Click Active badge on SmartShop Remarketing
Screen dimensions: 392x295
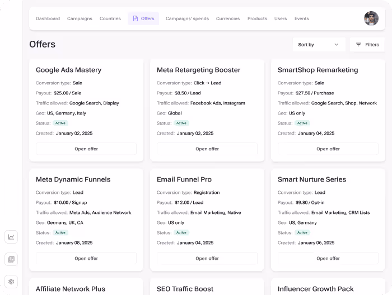(x=302, y=123)
